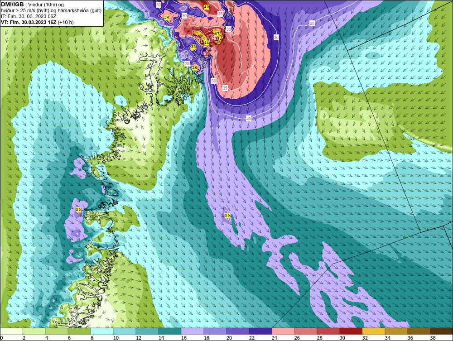The image size is (453, 341).
Task: Pick the legend swatch between 4 and 6
Action: point(57,331)
